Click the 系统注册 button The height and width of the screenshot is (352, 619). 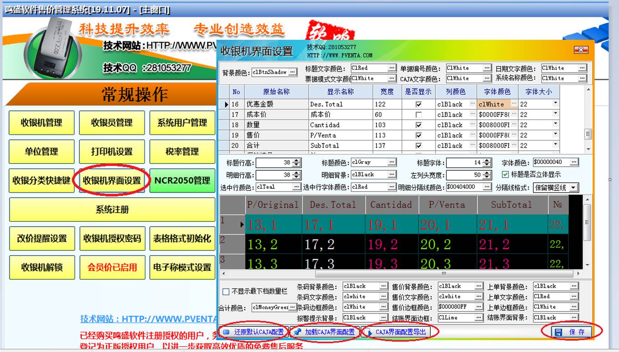tap(112, 209)
